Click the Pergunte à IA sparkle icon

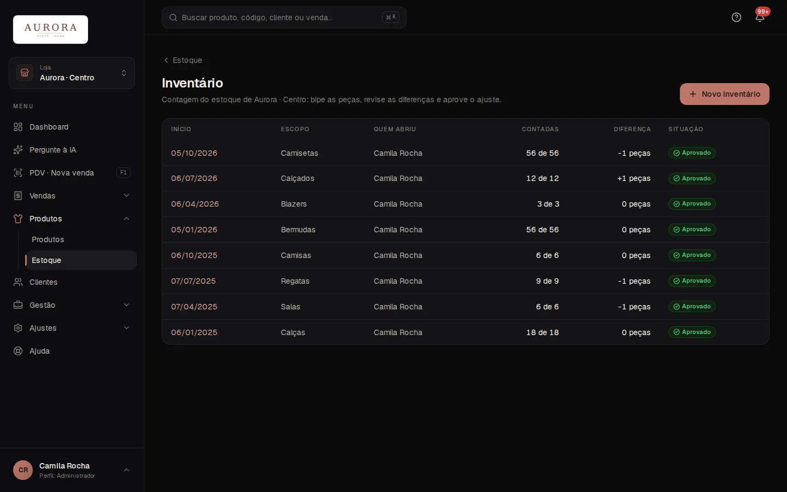18,150
